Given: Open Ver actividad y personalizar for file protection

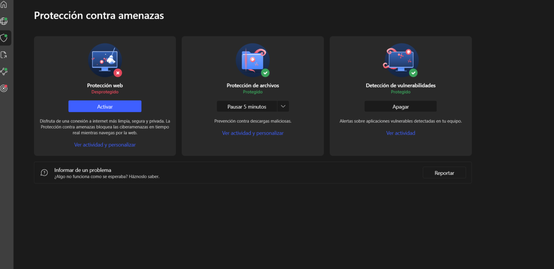Looking at the screenshot, I should (x=253, y=133).
